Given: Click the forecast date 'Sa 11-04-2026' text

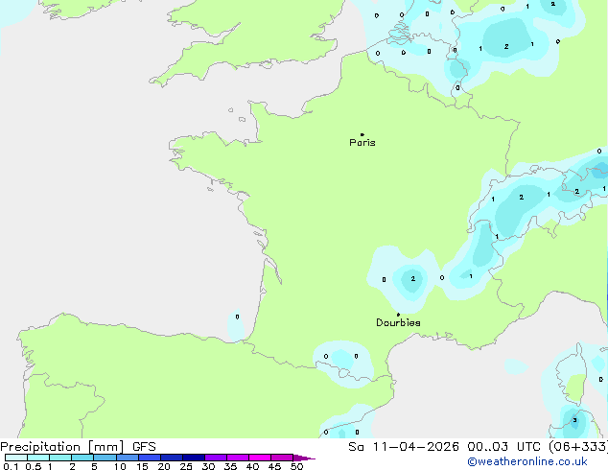Looking at the screenshot, I should (404, 447).
